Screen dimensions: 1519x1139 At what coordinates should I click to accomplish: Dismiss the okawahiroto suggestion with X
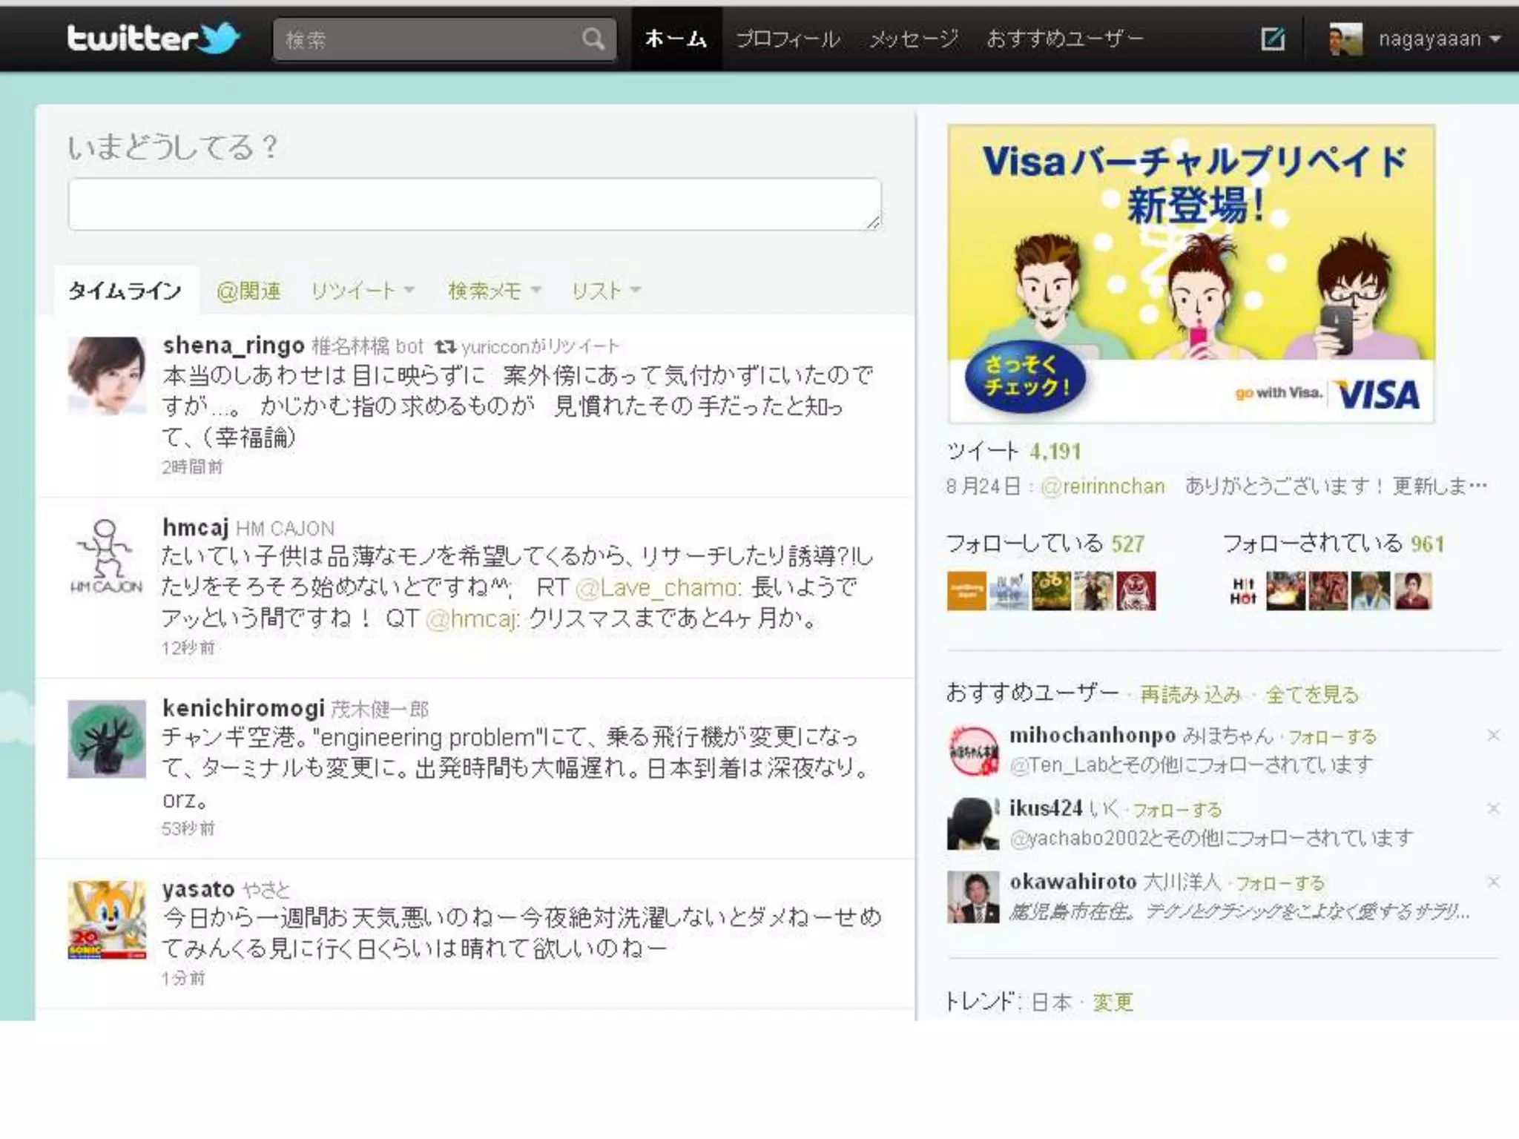(1493, 882)
